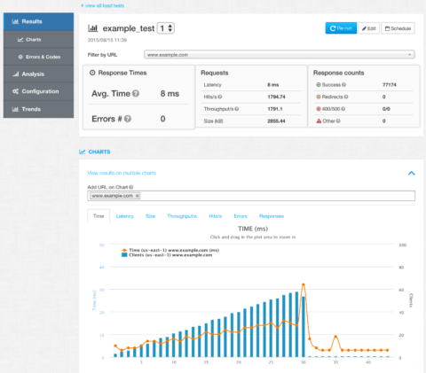Click the bar chart icon beside example_test
Image resolution: width=426 pixels, height=373 pixels.
tap(93, 28)
